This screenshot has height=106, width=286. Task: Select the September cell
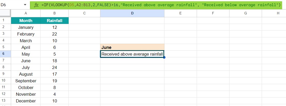coord(26,81)
